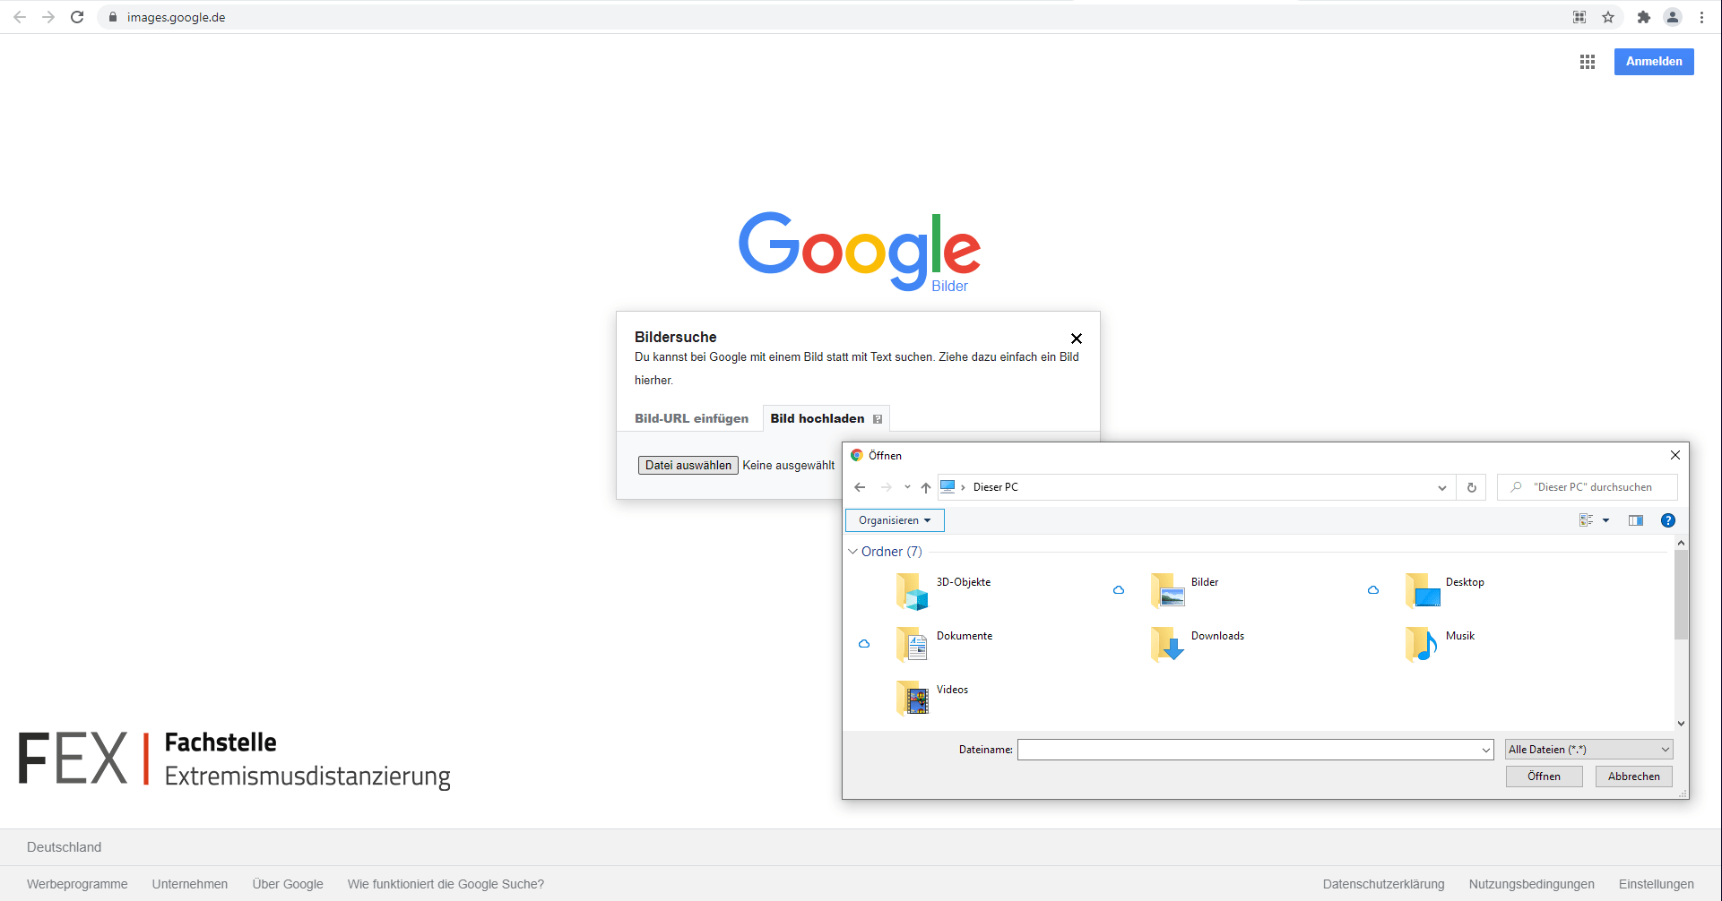Image resolution: width=1722 pixels, height=901 pixels.
Task: Reload the page with the refresh icon
Action: [77, 17]
